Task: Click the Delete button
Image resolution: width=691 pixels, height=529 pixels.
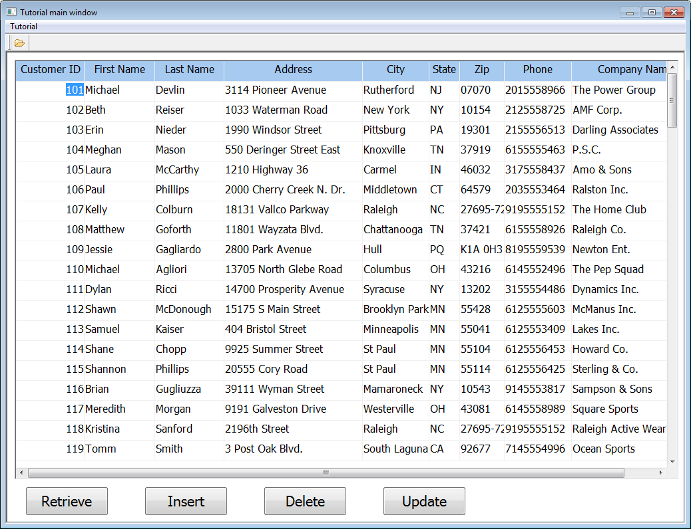Action: click(305, 501)
